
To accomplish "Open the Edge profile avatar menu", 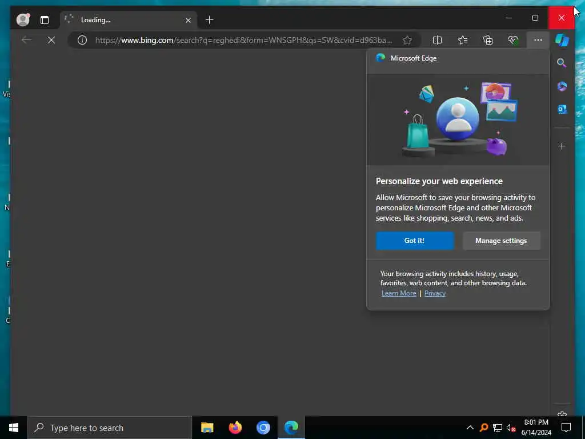I will click(23, 20).
